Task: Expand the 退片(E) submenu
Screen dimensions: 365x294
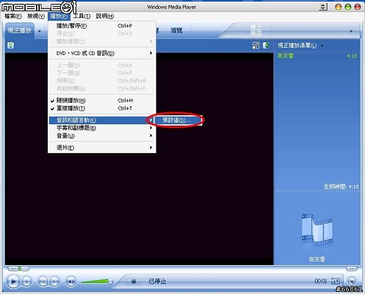Action: coord(102,148)
